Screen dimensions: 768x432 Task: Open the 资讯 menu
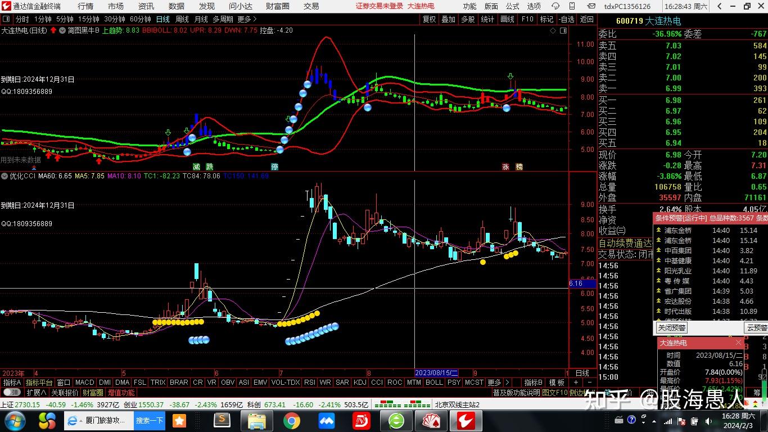pyautogui.click(x=146, y=6)
